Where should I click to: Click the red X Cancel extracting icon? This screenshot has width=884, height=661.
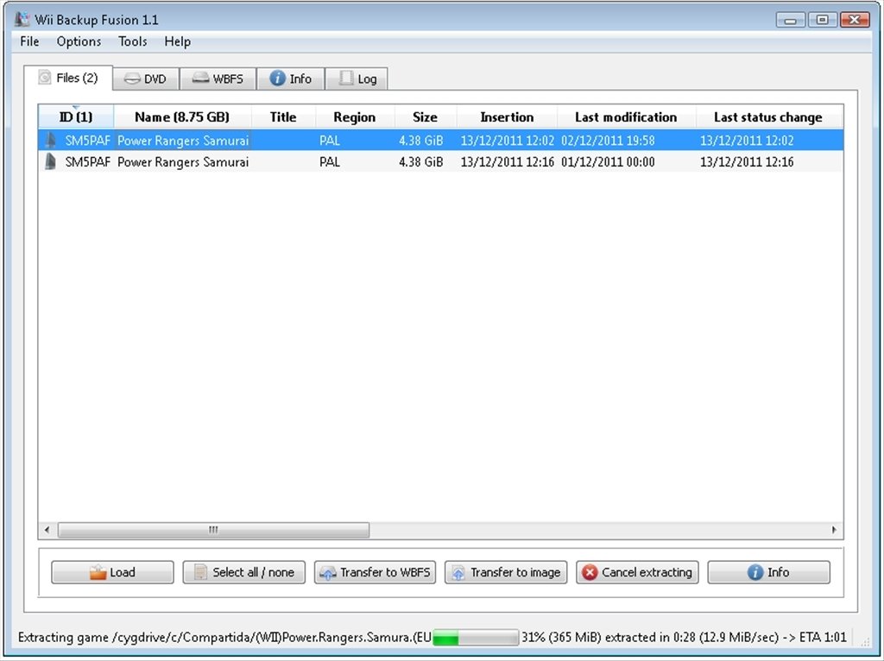[590, 572]
